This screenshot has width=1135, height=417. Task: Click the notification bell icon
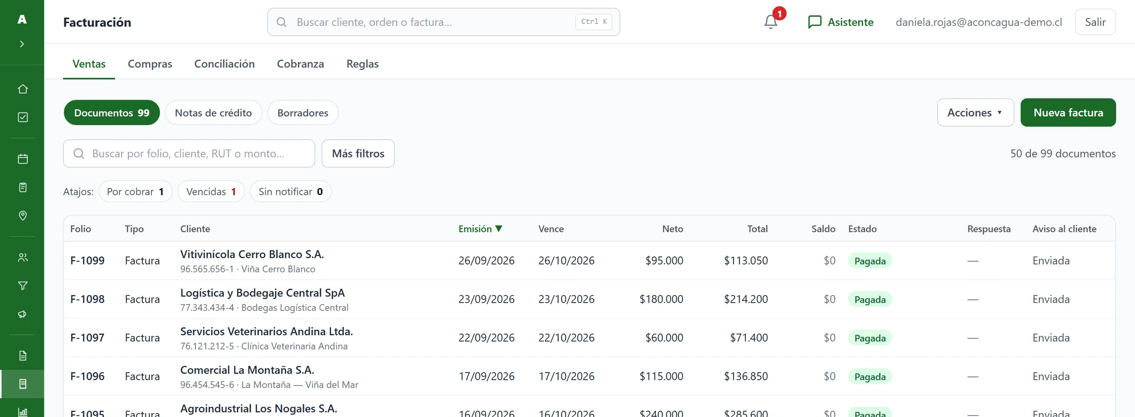(771, 22)
